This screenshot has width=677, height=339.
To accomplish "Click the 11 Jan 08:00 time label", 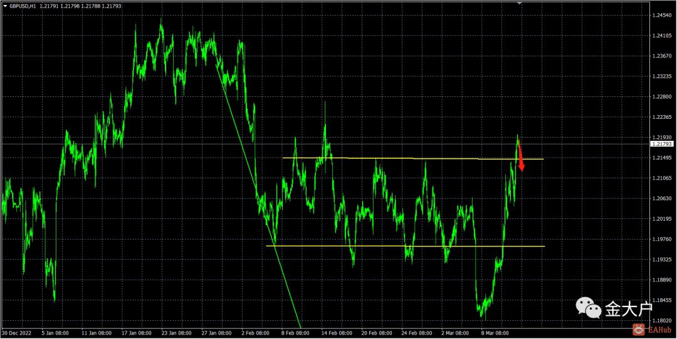I will 97,333.
